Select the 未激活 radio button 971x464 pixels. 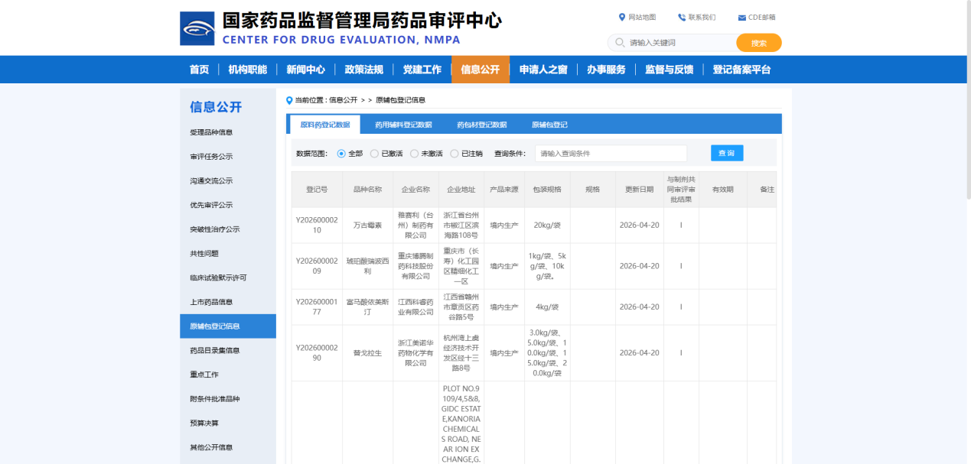[414, 154]
